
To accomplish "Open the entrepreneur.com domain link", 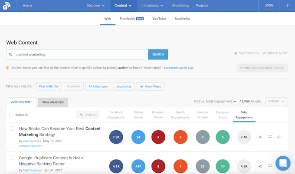I will click(31, 146).
